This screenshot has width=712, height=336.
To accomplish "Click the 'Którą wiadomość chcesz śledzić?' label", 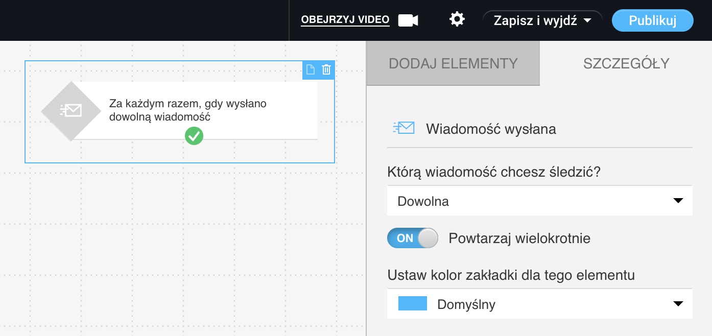I will coord(494,172).
